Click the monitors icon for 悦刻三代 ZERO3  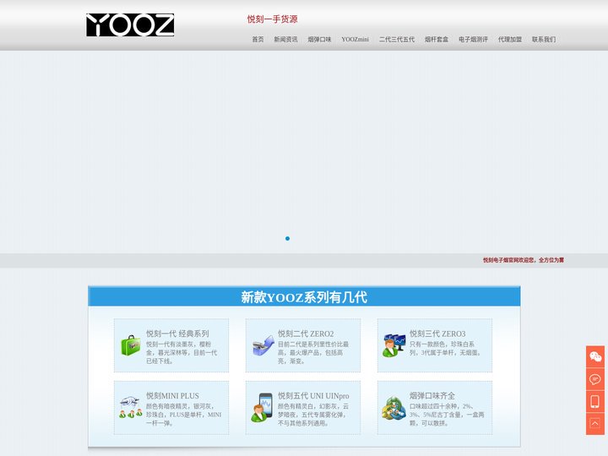coord(394,345)
